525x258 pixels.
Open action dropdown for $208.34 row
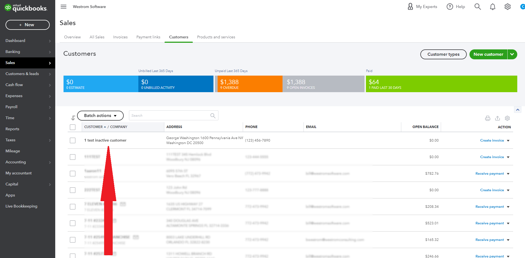point(508,207)
